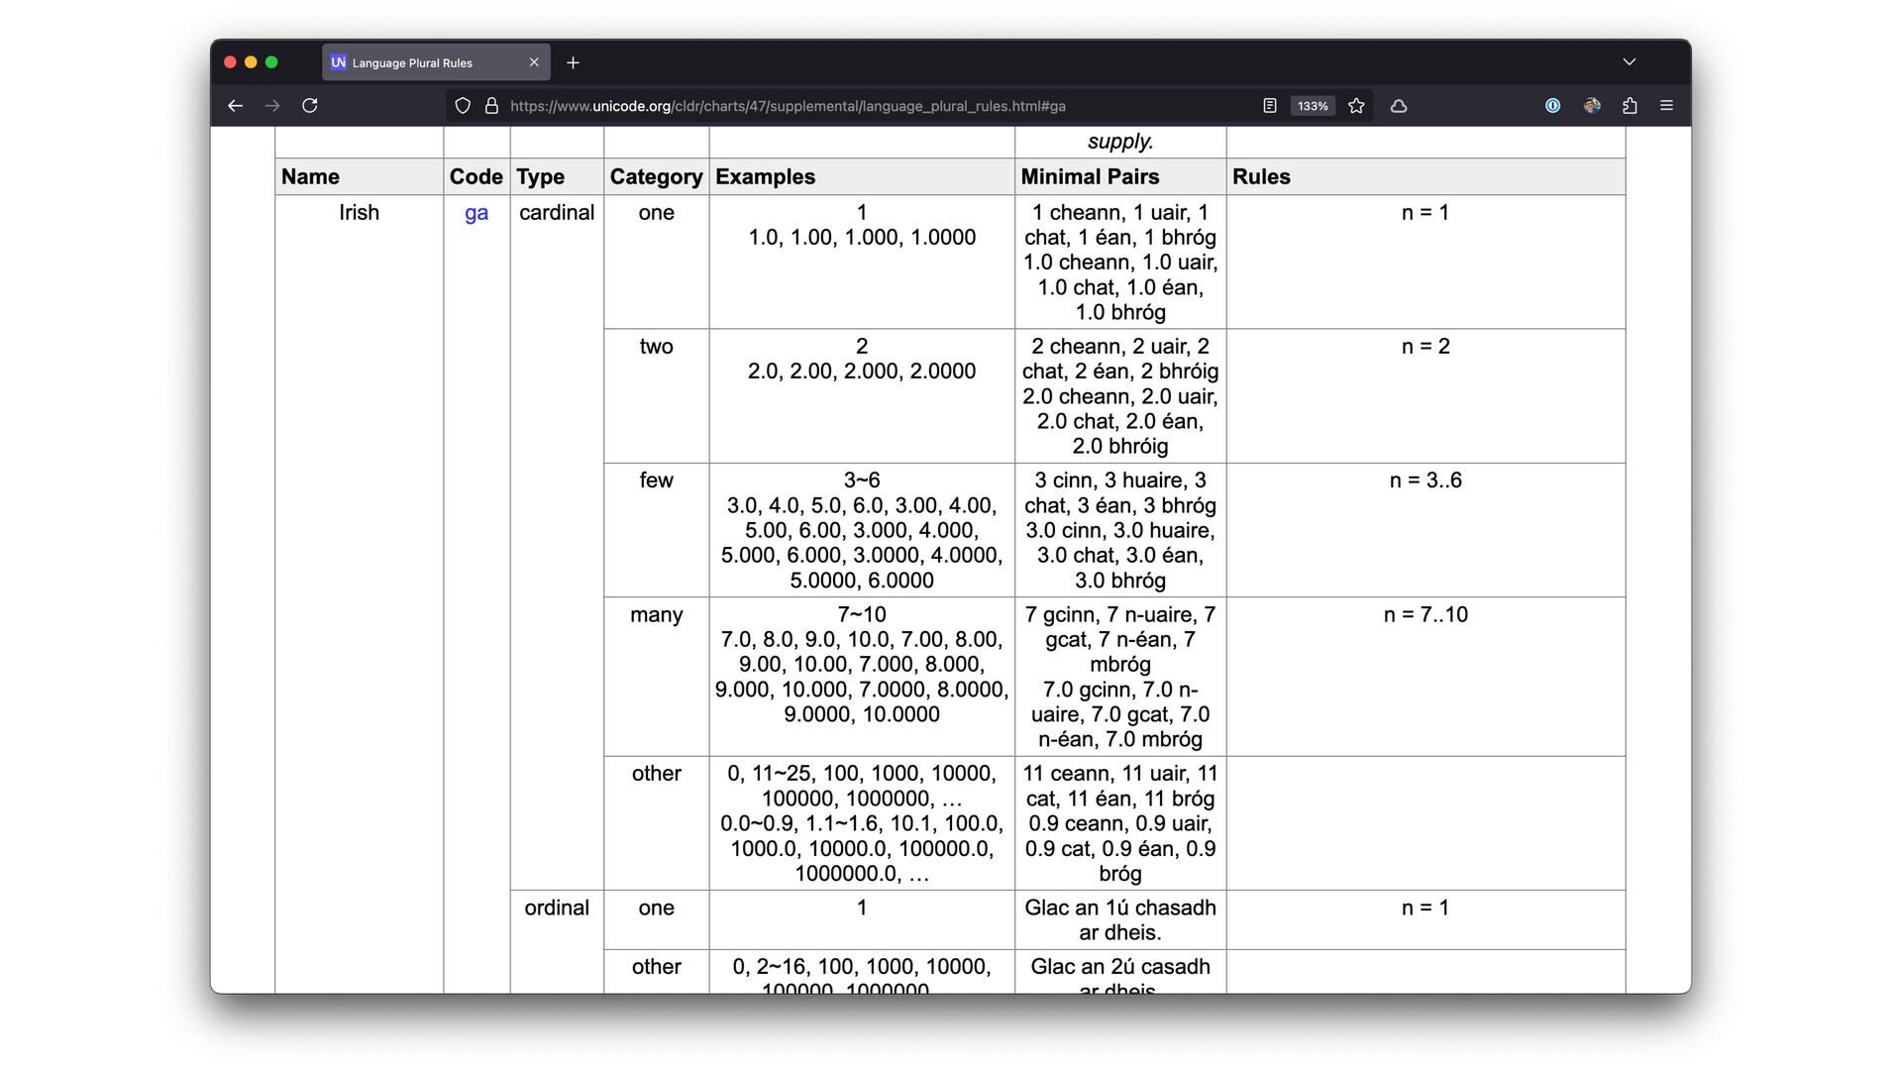Click the Unicode favicon in the tab
This screenshot has height=1070, width=1902.
tap(339, 62)
